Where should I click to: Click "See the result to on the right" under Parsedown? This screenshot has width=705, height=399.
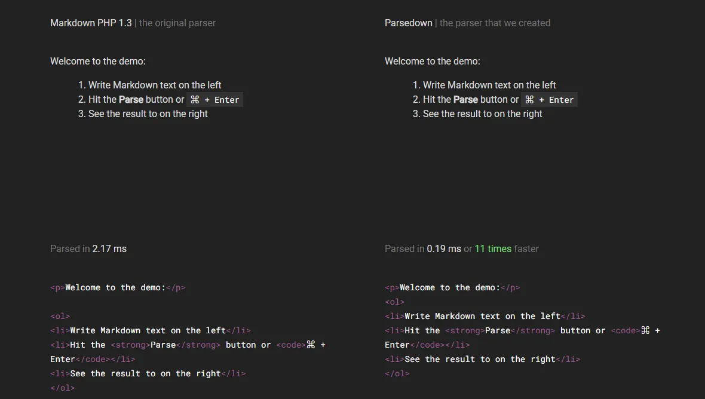pyautogui.click(x=482, y=113)
